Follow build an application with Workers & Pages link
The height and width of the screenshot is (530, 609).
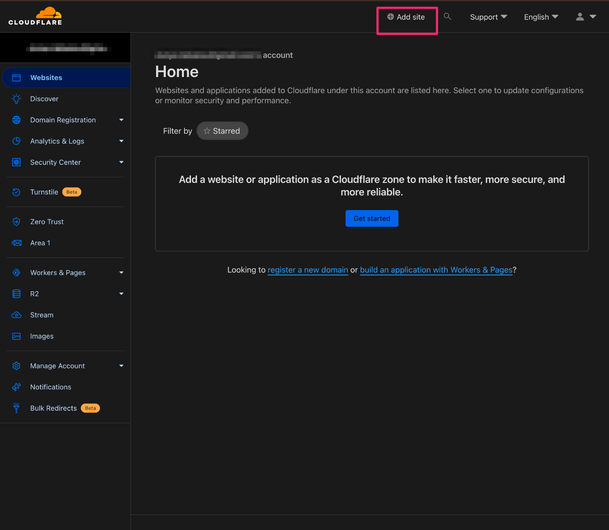pos(436,270)
